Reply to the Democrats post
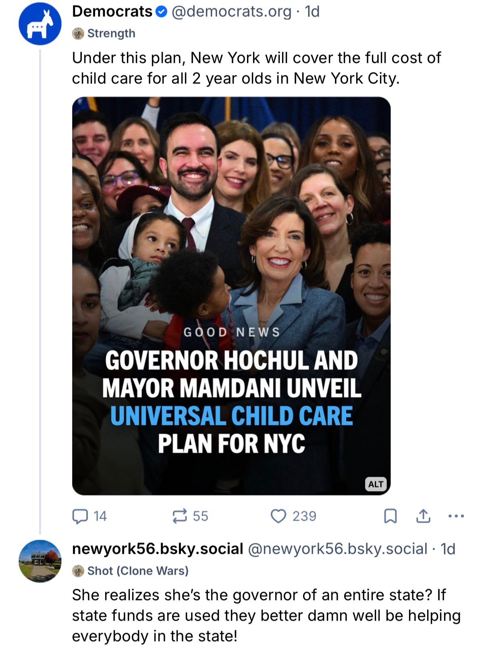This screenshot has width=486, height=650. coord(80,516)
